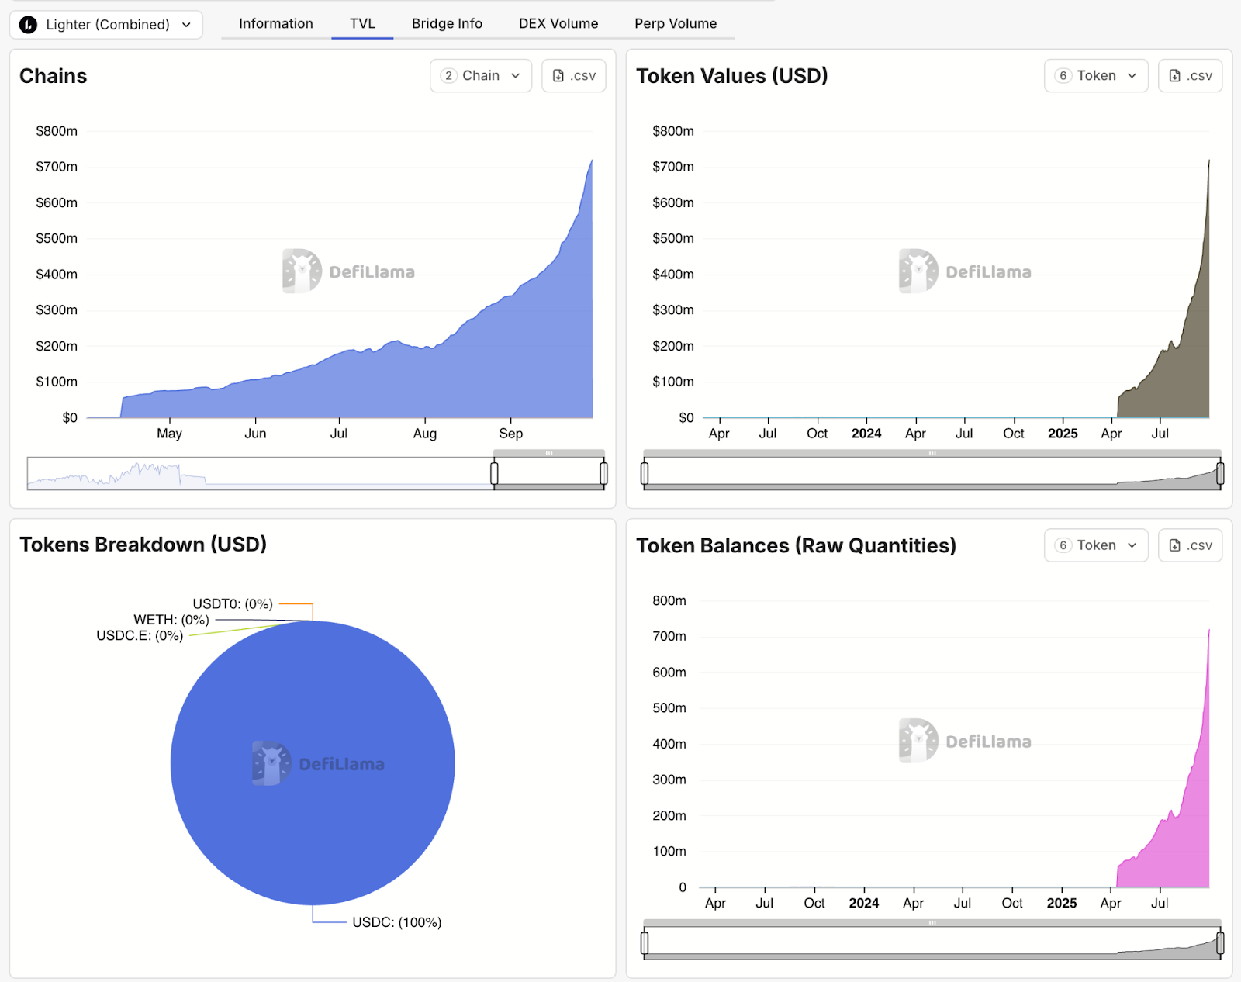
Task: Open the Lighter (Combined) protocol dropdown
Action: 106,25
